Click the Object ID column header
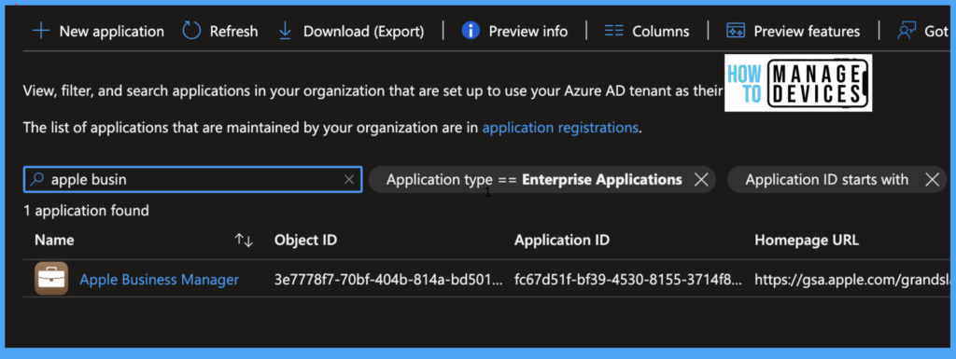The height and width of the screenshot is (359, 956). 305,241
